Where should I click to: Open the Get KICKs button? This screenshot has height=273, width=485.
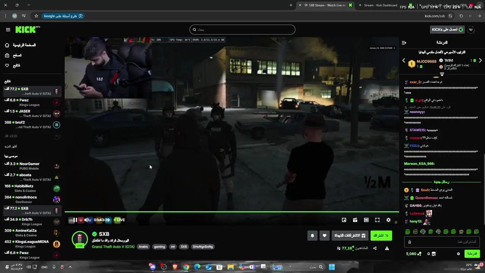[x=447, y=30]
